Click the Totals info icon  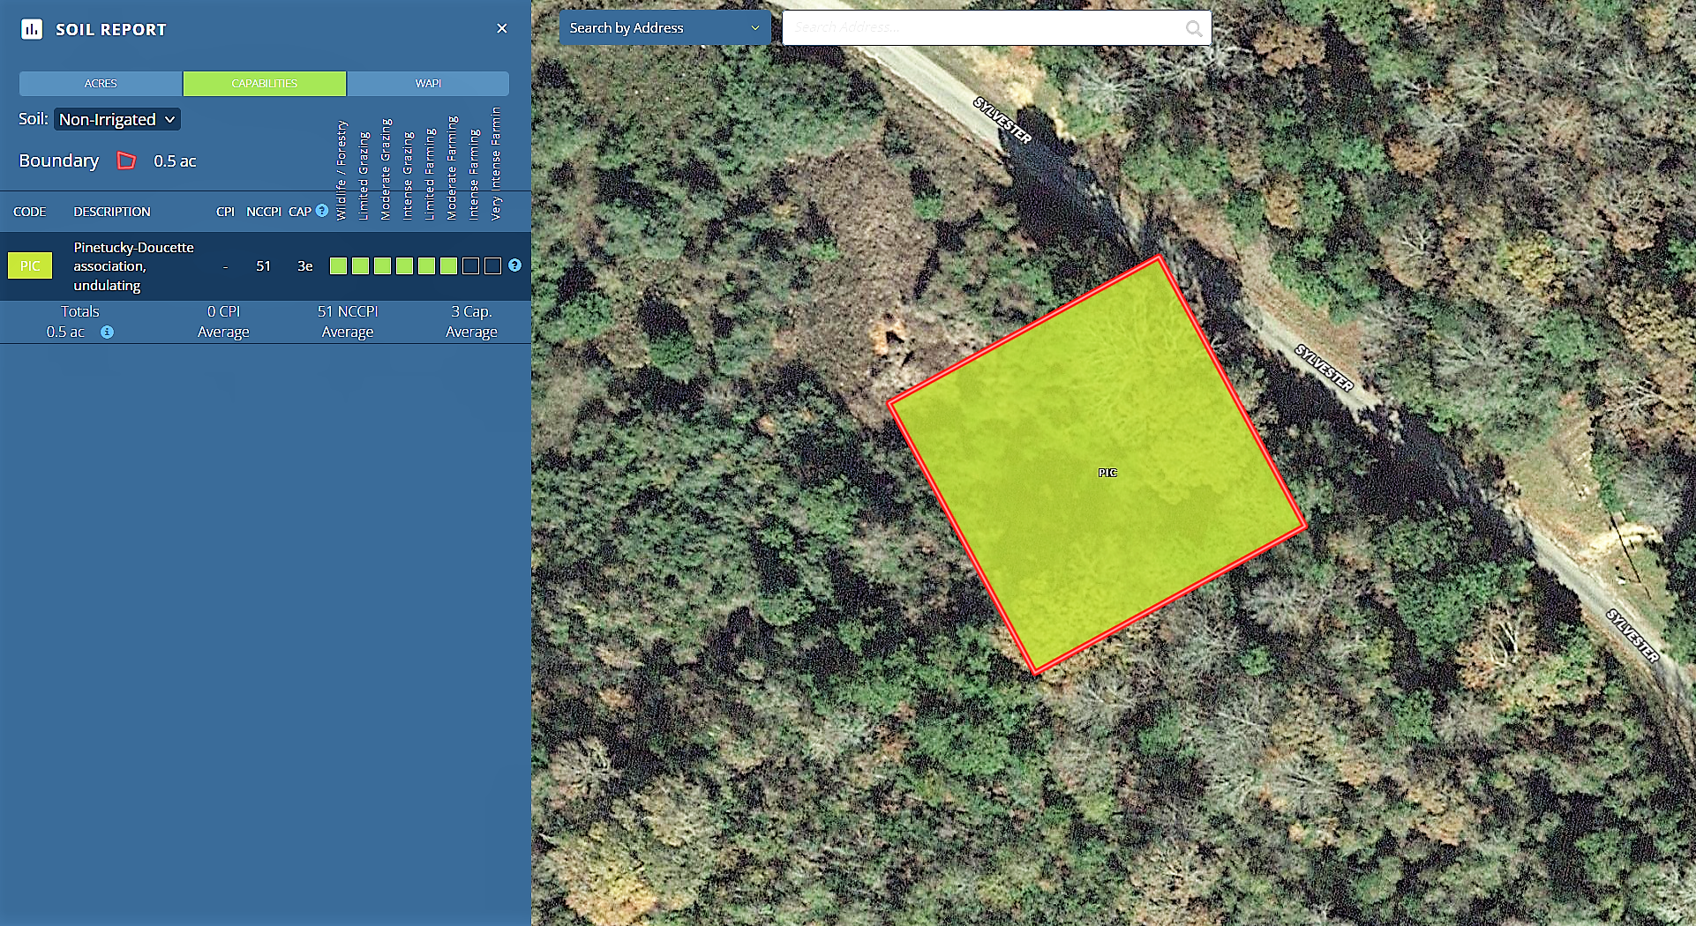pyautogui.click(x=107, y=332)
